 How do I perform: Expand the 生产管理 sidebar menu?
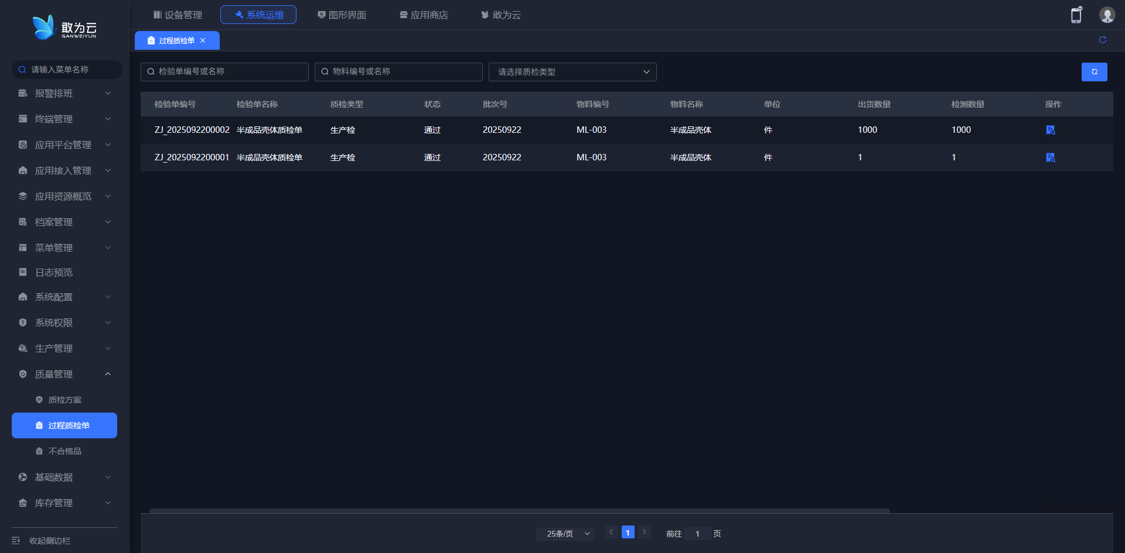tap(64, 348)
